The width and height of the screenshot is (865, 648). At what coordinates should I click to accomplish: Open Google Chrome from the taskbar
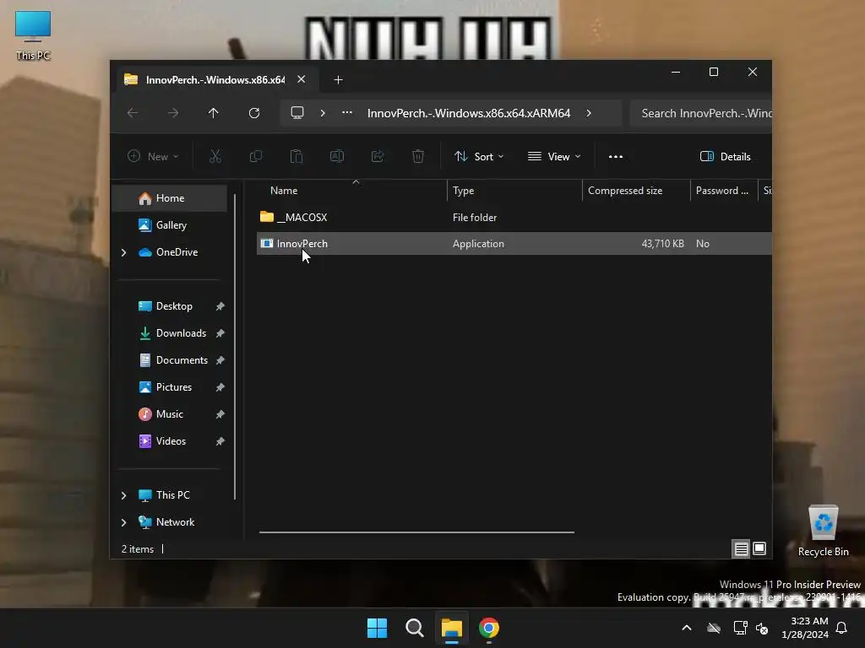[489, 628]
